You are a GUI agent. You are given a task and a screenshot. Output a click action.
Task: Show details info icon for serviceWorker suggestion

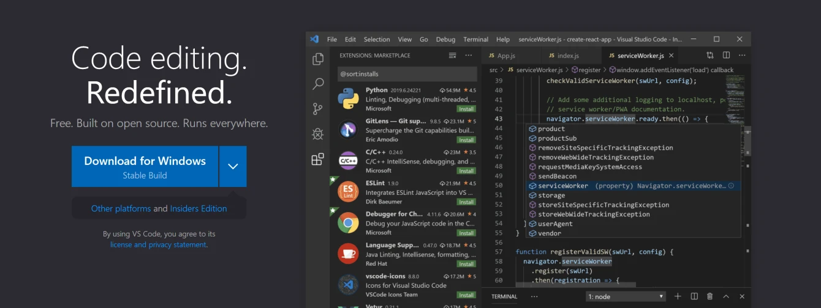(731, 186)
